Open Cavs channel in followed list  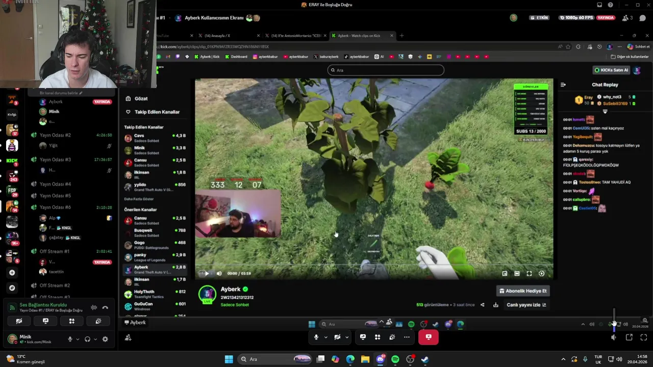(x=155, y=138)
